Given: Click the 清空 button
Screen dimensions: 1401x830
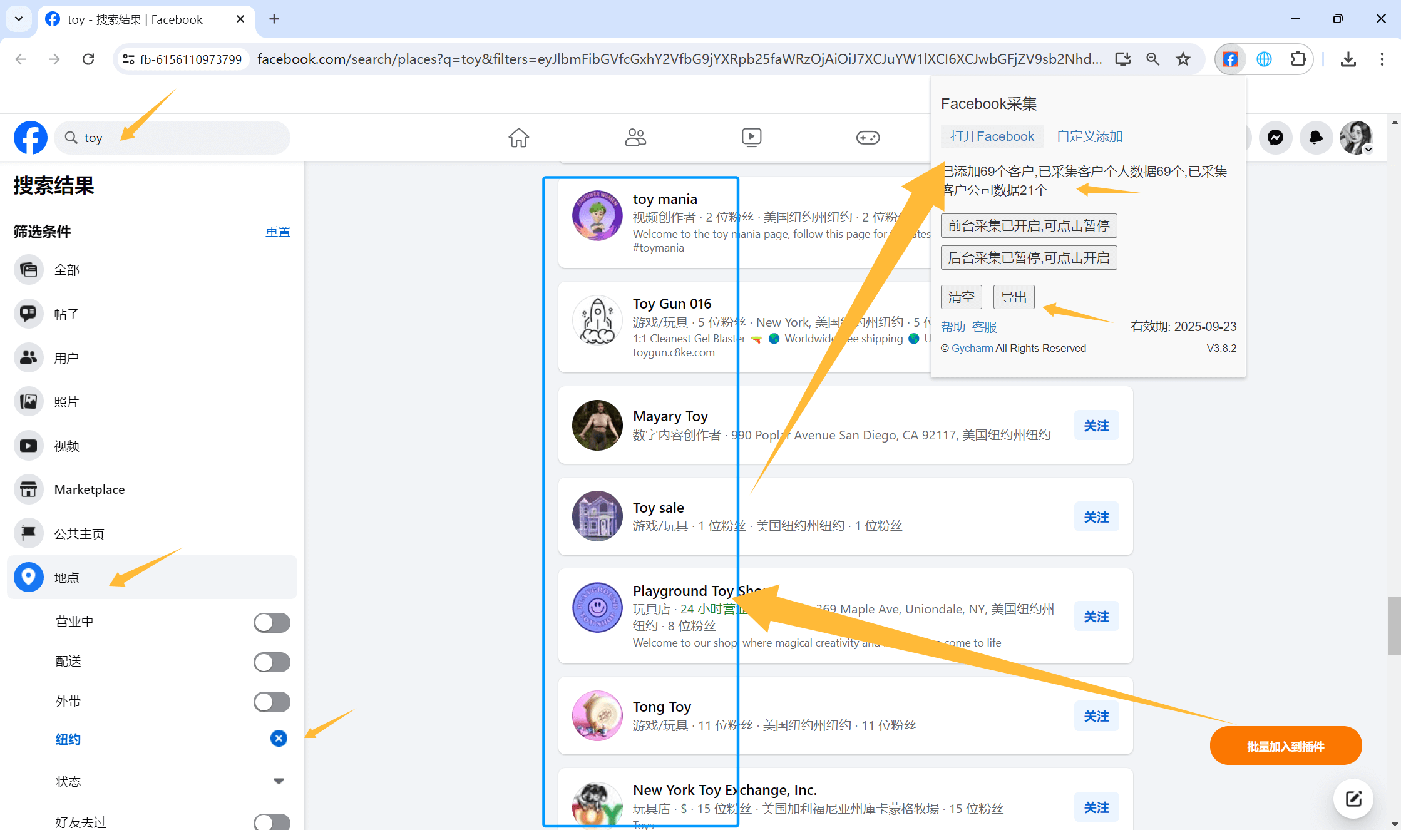Looking at the screenshot, I should coord(961,297).
